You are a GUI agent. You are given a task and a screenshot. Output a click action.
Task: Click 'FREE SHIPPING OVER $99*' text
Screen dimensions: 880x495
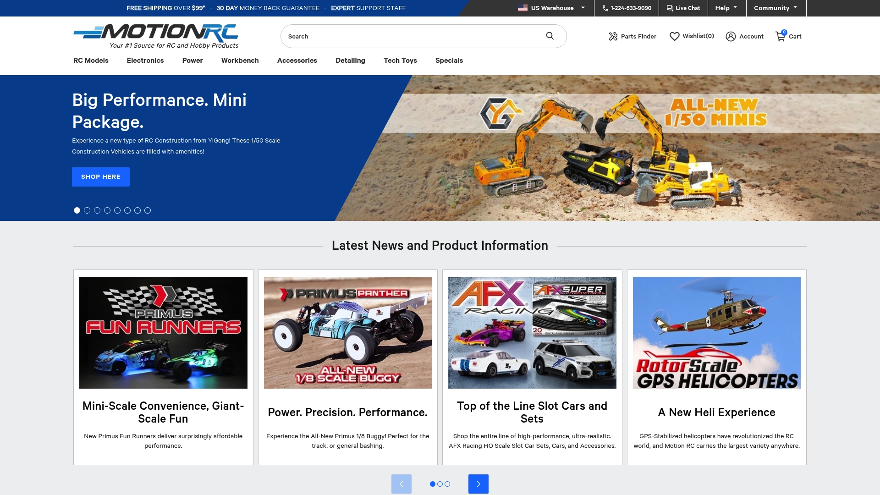[165, 8]
